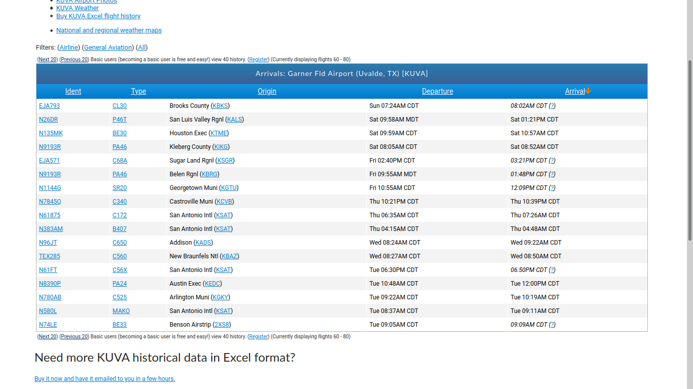Open flight N135MK

click(51, 133)
